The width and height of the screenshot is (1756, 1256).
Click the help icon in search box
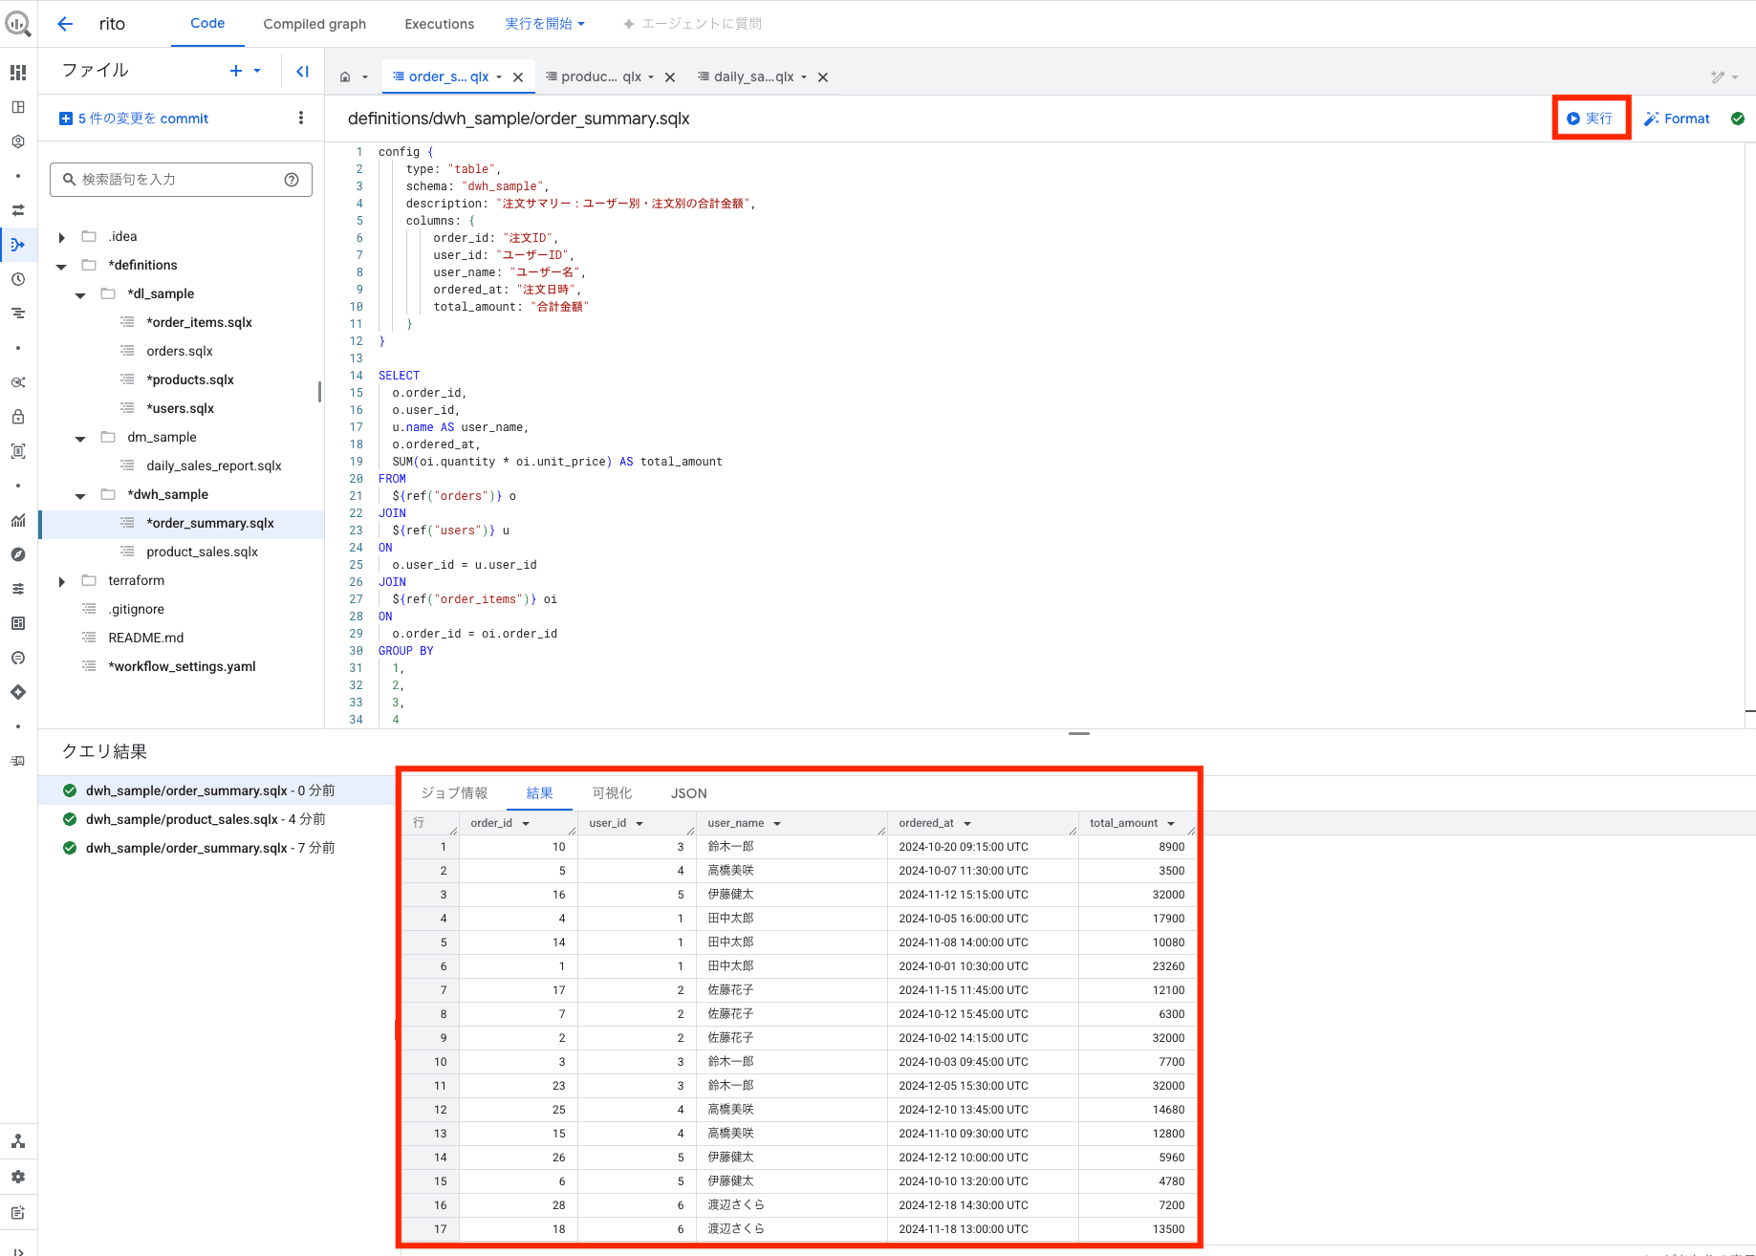click(292, 180)
